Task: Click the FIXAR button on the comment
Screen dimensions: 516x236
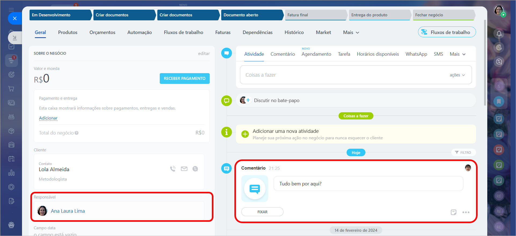Action: click(x=262, y=212)
